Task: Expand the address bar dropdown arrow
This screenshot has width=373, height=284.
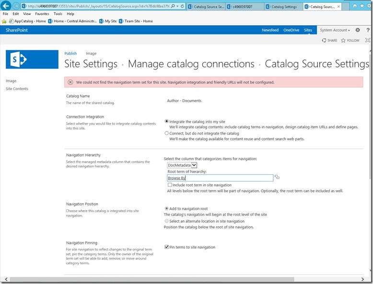Action: (178, 6)
